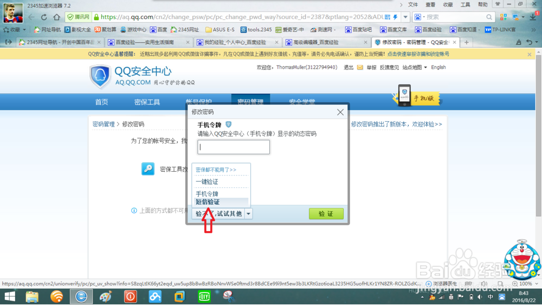542x306 pixels.
Task: Open tools.2345 bookmark
Action: (x=256, y=30)
